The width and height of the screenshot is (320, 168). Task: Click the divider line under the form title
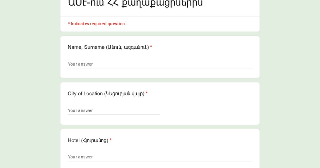point(160,17)
